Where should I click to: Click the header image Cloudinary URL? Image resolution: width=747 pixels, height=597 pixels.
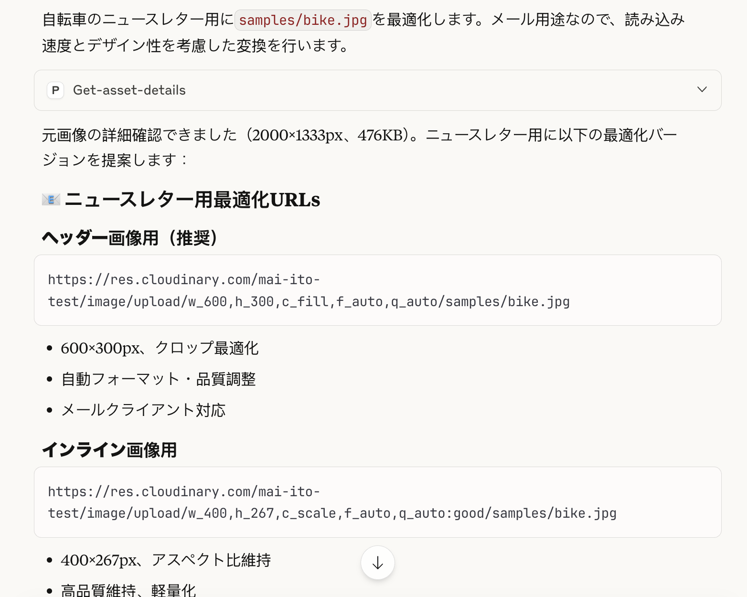pos(309,290)
